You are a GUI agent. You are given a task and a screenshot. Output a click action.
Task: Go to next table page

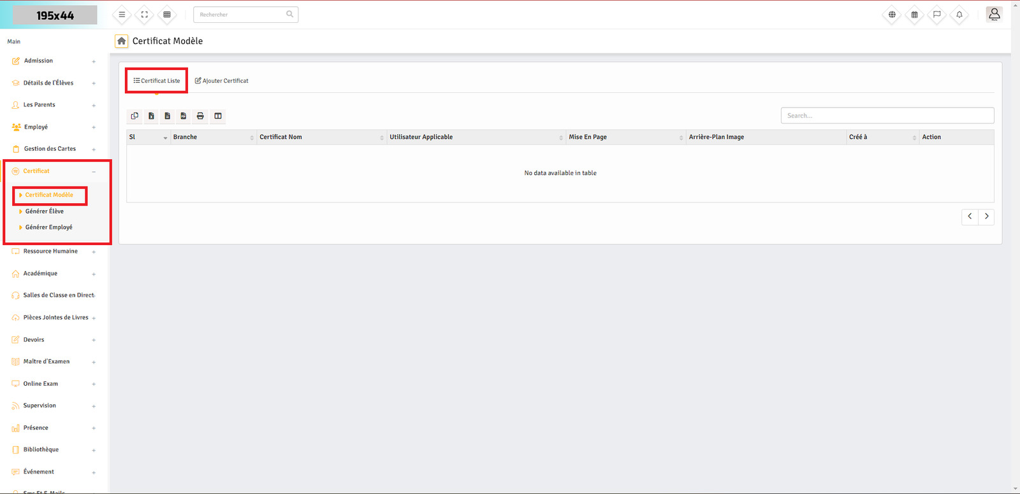[x=986, y=216]
